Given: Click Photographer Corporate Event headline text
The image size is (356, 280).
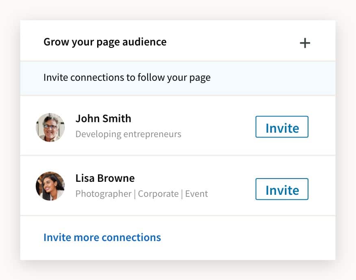Looking at the screenshot, I should click(141, 194).
